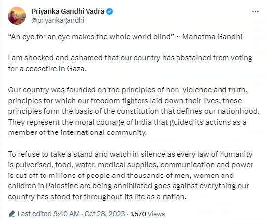
Task: Click the sentence about international community
Action: click(x=127, y=127)
